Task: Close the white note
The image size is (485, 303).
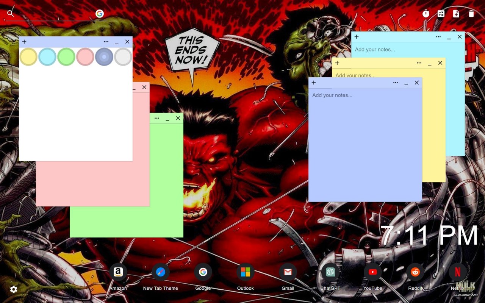Action: click(x=127, y=42)
